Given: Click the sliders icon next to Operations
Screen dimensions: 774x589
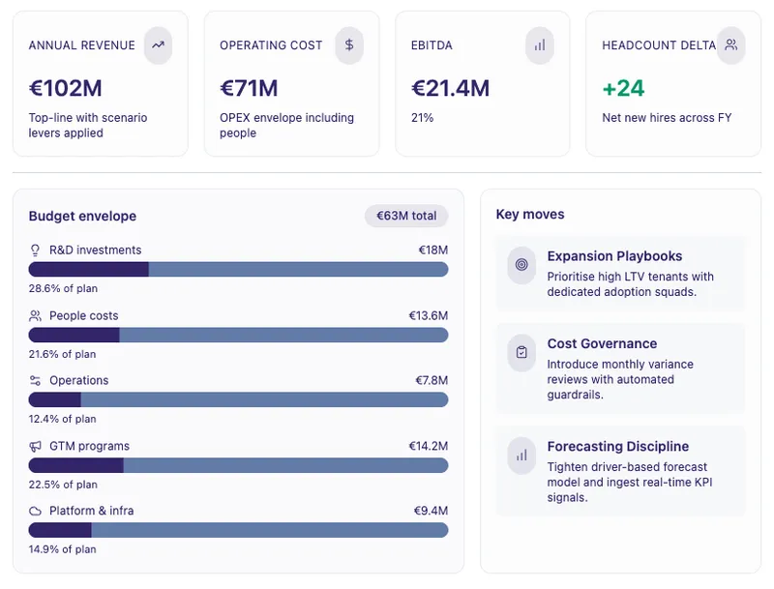Looking at the screenshot, I should pyautogui.click(x=36, y=381).
